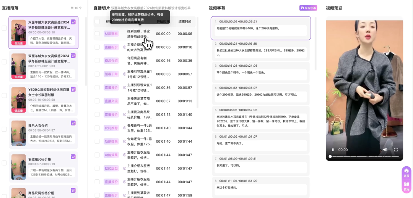Open 客服 customer service floating button

tap(406, 172)
